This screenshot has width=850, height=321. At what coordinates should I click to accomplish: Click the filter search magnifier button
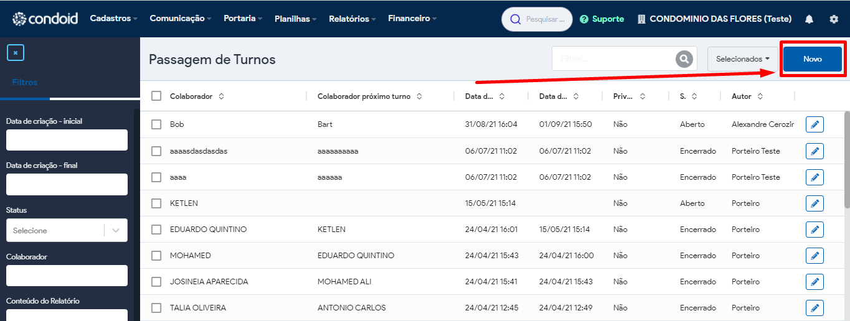tap(684, 59)
